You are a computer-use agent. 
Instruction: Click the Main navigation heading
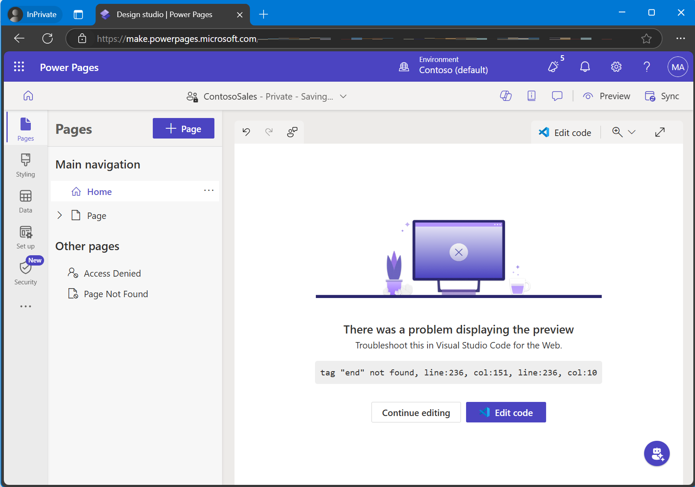click(x=98, y=165)
